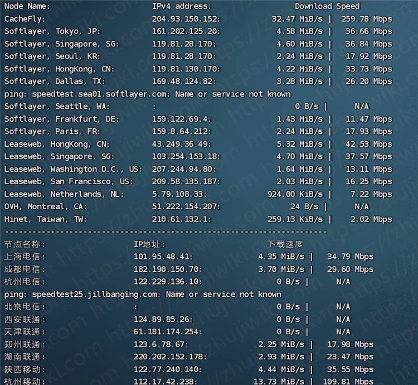This screenshot has width=418, height=385.
Task: Click IP 103.254.153.18
Action: (x=186, y=156)
